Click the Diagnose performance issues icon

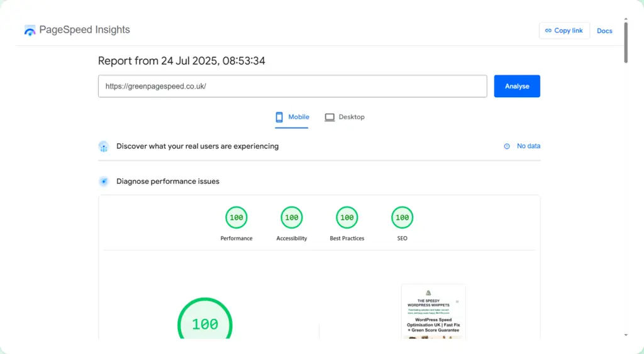pos(104,181)
